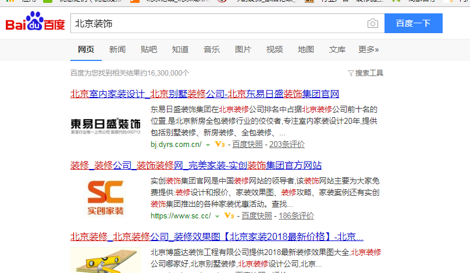Switch to the 地图 tab
This screenshot has height=273, width=470.
coord(305,49)
